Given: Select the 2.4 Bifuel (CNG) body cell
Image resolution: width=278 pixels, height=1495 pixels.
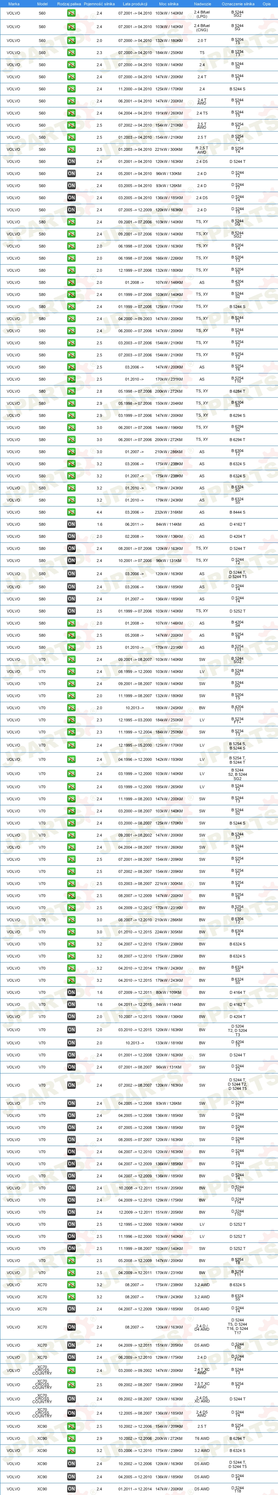Looking at the screenshot, I should pos(202,27).
